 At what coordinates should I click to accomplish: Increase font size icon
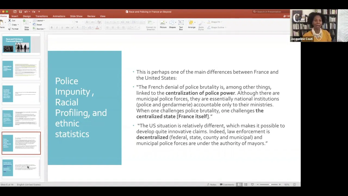pos(87,22)
